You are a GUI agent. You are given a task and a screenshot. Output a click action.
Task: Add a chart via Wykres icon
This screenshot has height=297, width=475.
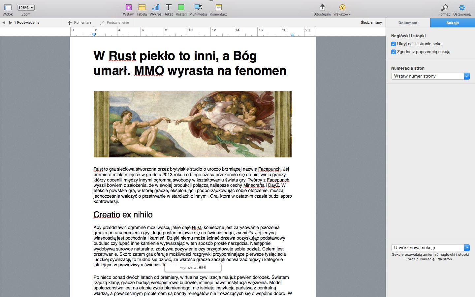point(155,7)
